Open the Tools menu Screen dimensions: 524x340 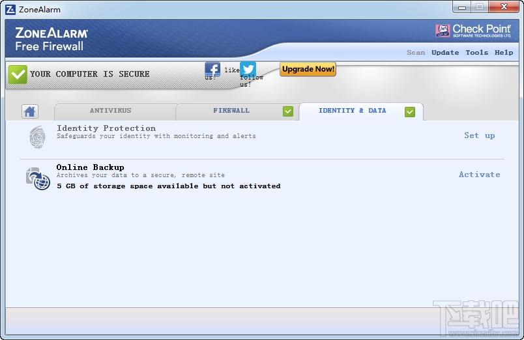tap(476, 53)
